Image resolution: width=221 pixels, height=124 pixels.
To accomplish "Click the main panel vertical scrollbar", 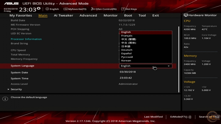I will pos(179,59).
